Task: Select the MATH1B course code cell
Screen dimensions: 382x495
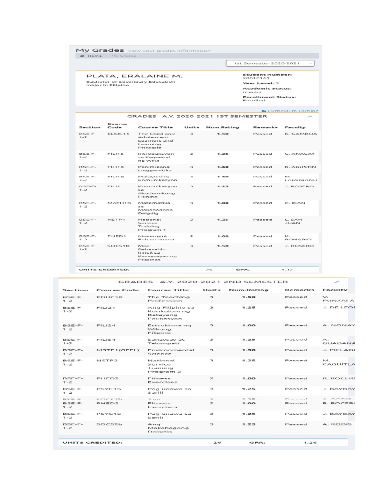Action: point(119,203)
